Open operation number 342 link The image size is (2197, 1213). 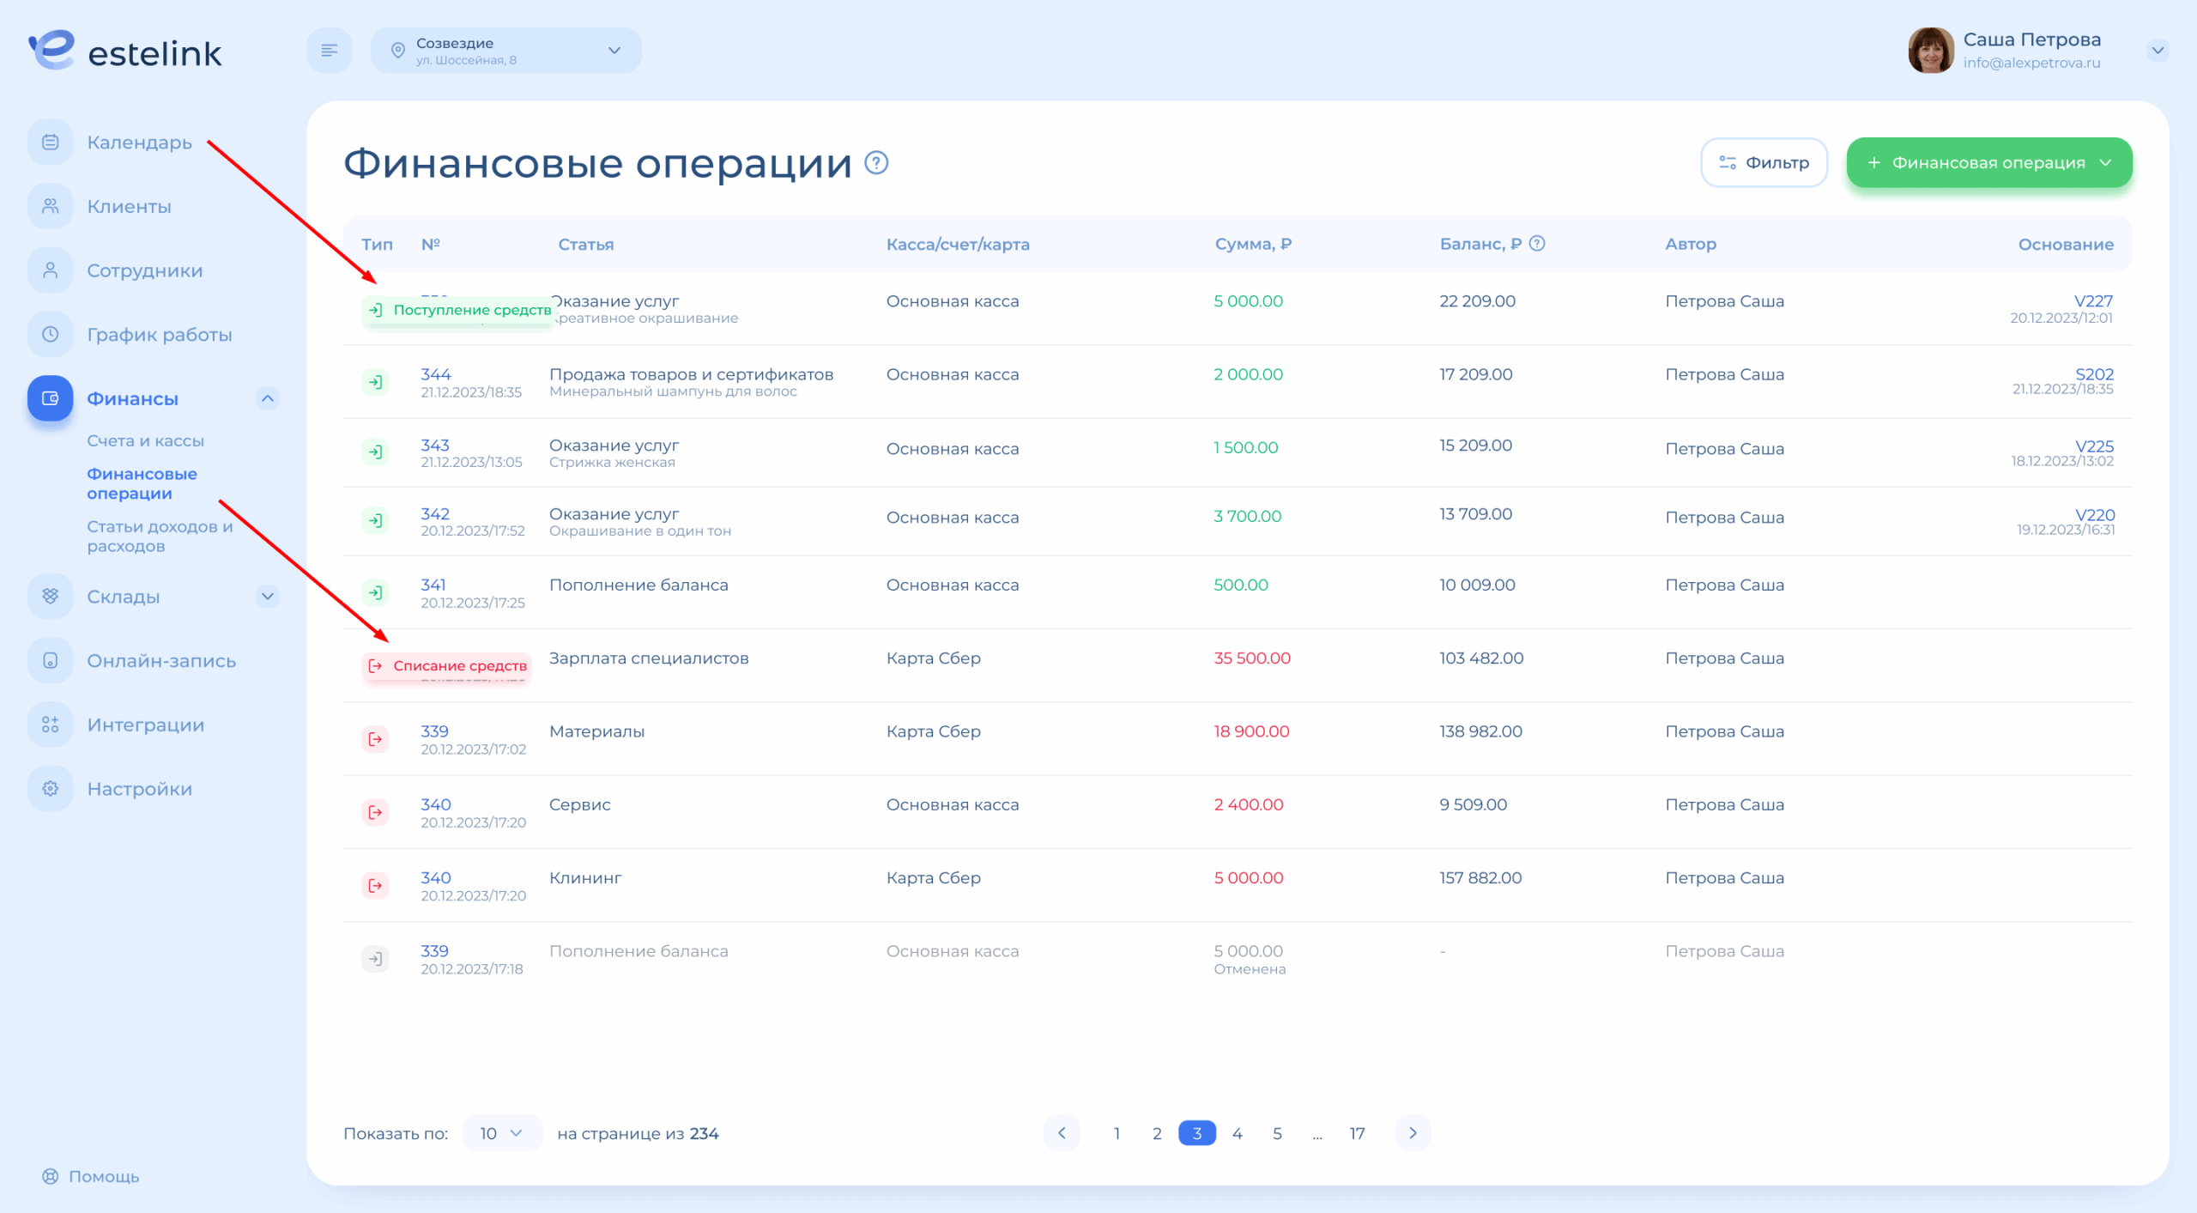coord(434,513)
